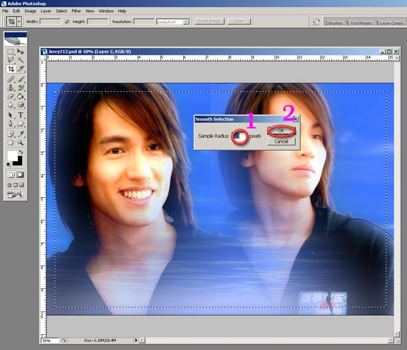Click the Height input field

(x=98, y=22)
